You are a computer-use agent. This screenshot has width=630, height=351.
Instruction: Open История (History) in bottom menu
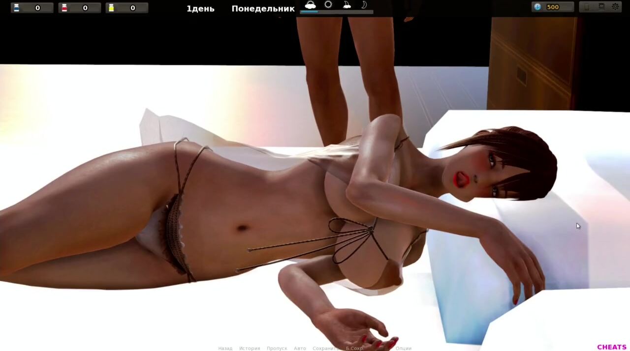250,349
